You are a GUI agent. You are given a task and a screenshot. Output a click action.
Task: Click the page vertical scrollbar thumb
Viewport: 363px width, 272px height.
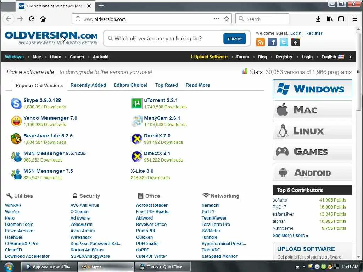coord(359,72)
